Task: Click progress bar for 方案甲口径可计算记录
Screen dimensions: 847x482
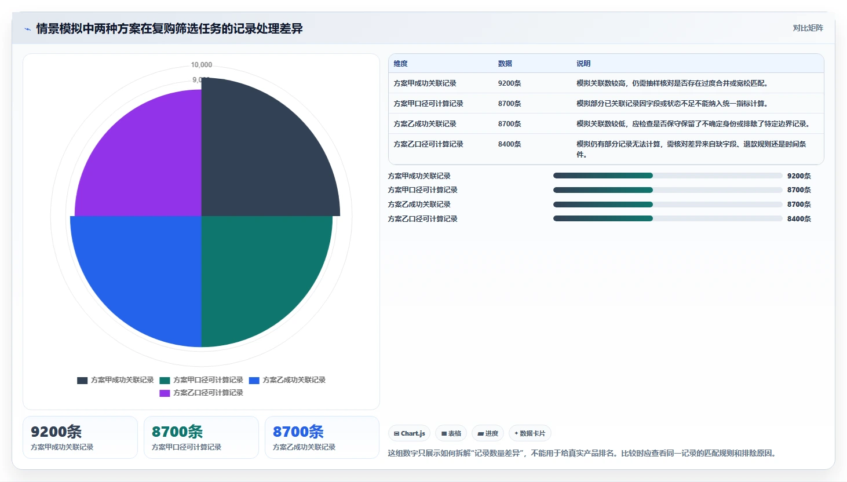Action: tap(668, 190)
